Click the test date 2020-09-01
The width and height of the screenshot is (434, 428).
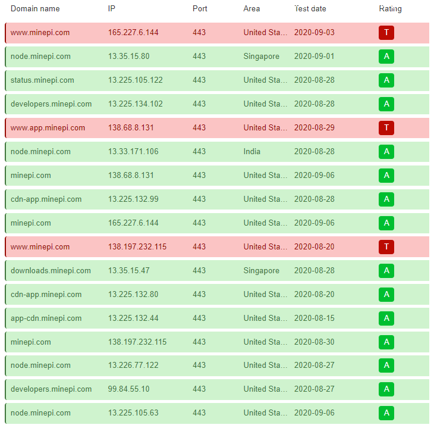click(x=315, y=57)
